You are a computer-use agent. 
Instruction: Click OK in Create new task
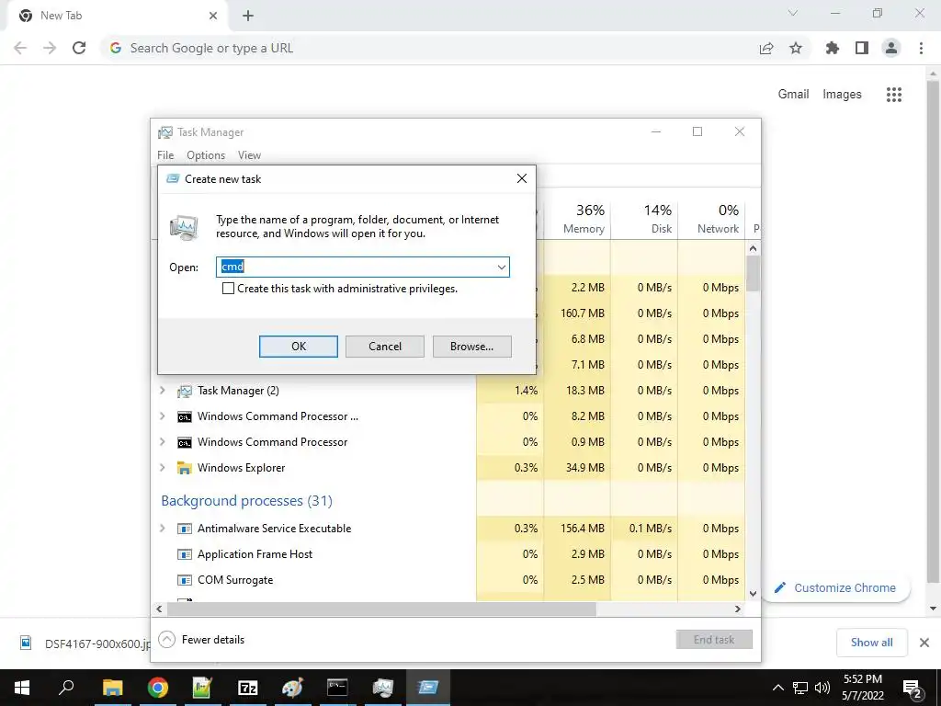[x=299, y=347]
